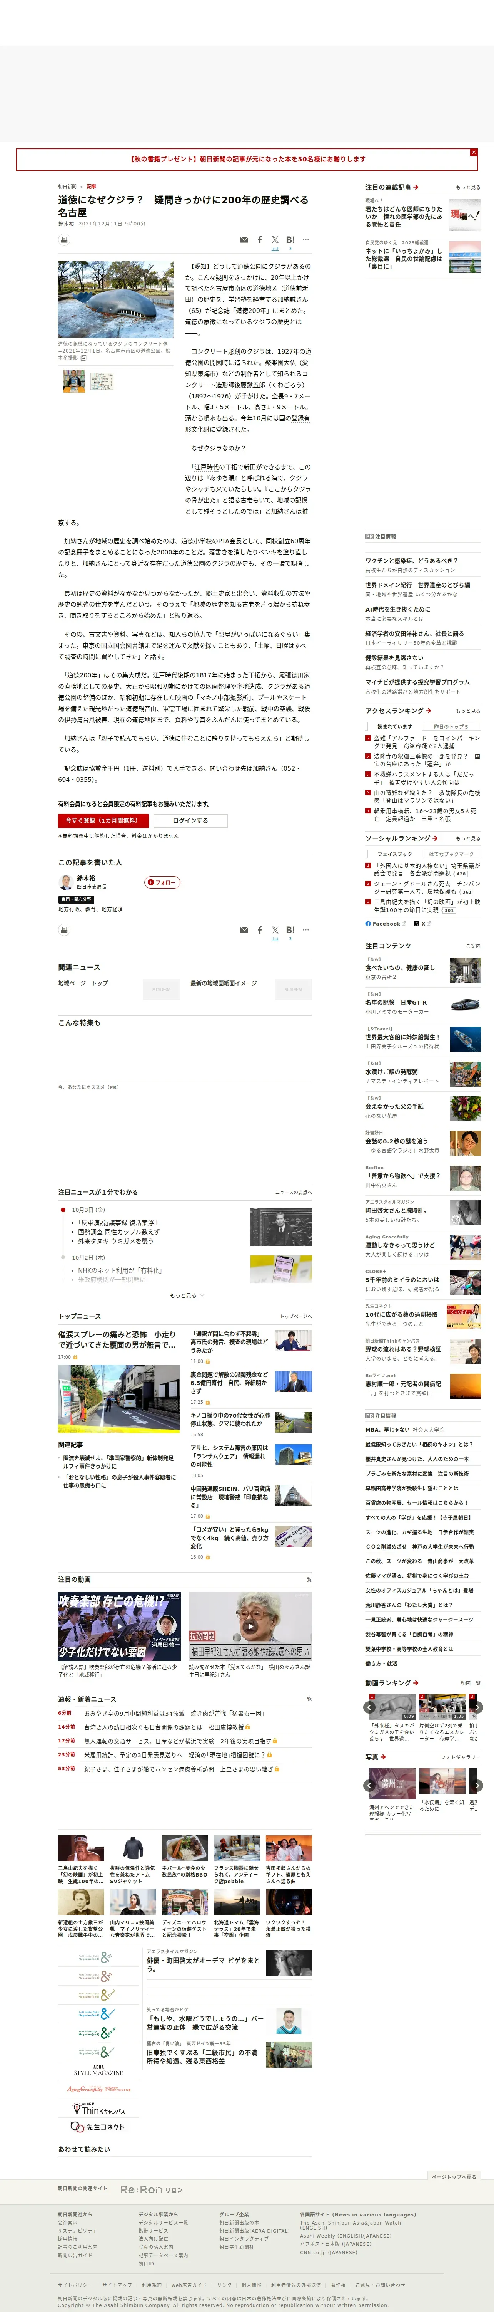The width and height of the screenshot is (494, 2312).
Task: Open the small photo thumbnail below the whale image
Action: [74, 381]
